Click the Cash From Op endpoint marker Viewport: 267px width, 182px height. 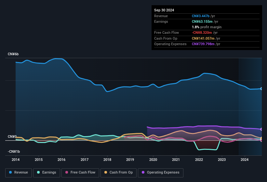click(261, 138)
